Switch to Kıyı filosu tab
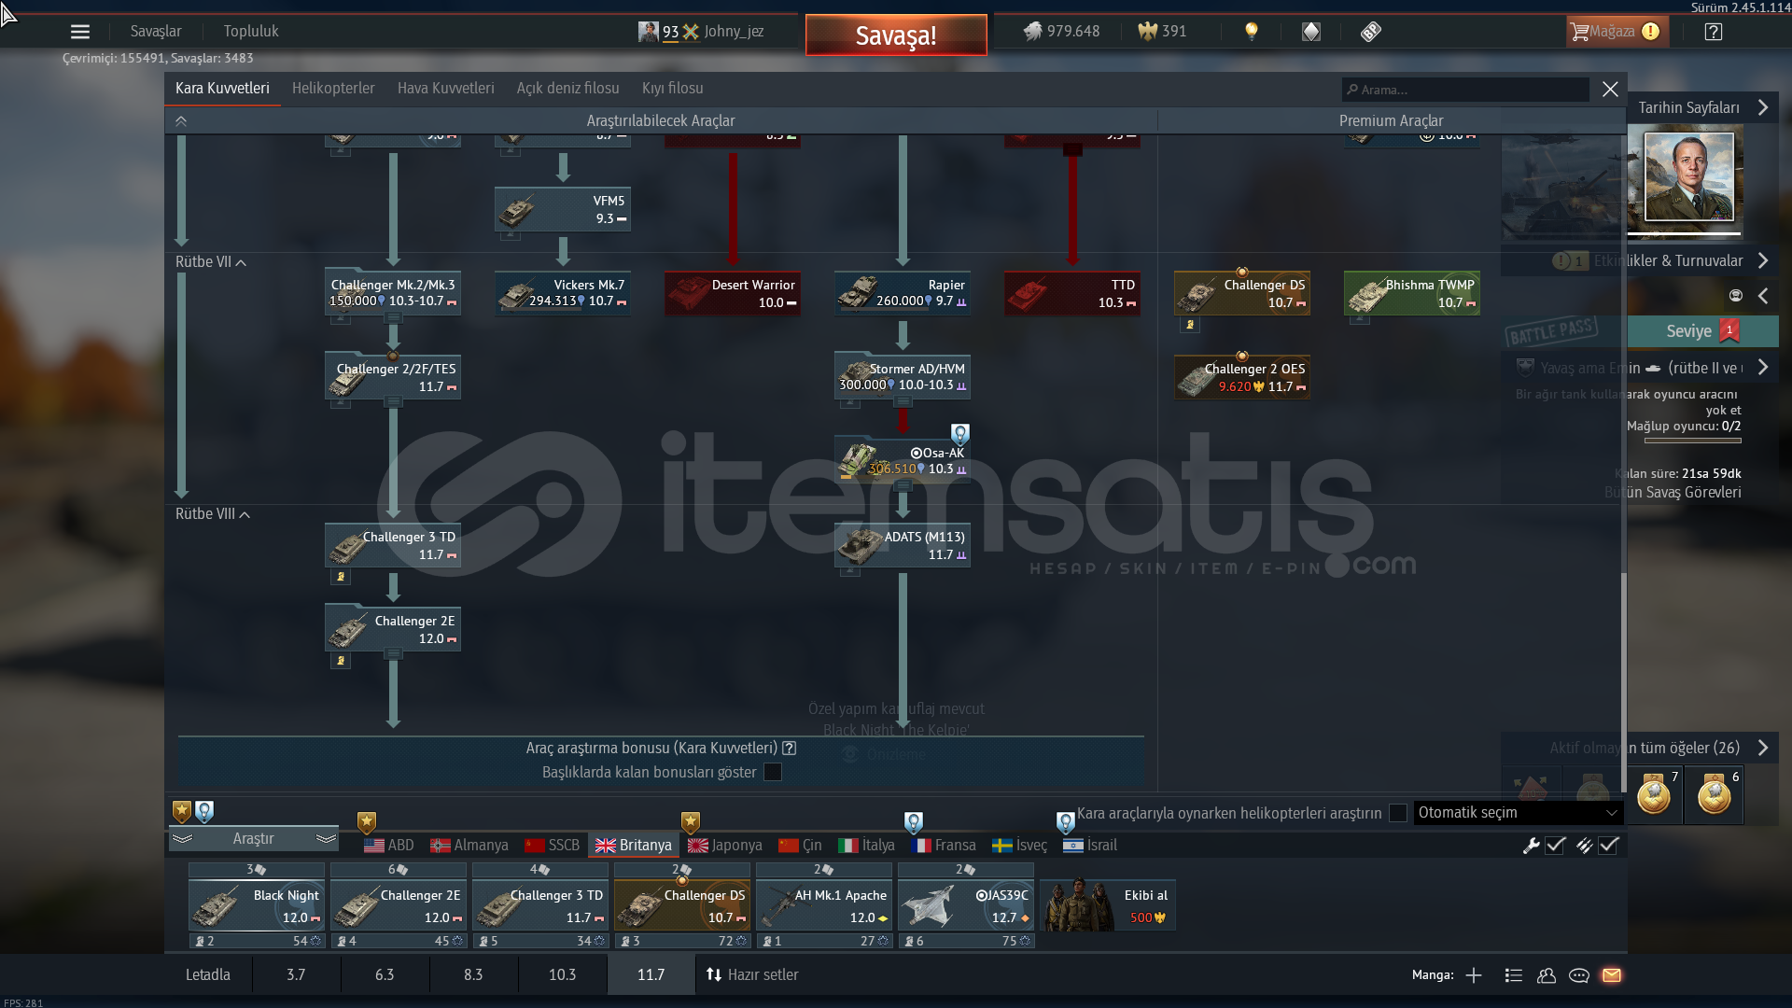1792x1008 pixels. point(673,89)
